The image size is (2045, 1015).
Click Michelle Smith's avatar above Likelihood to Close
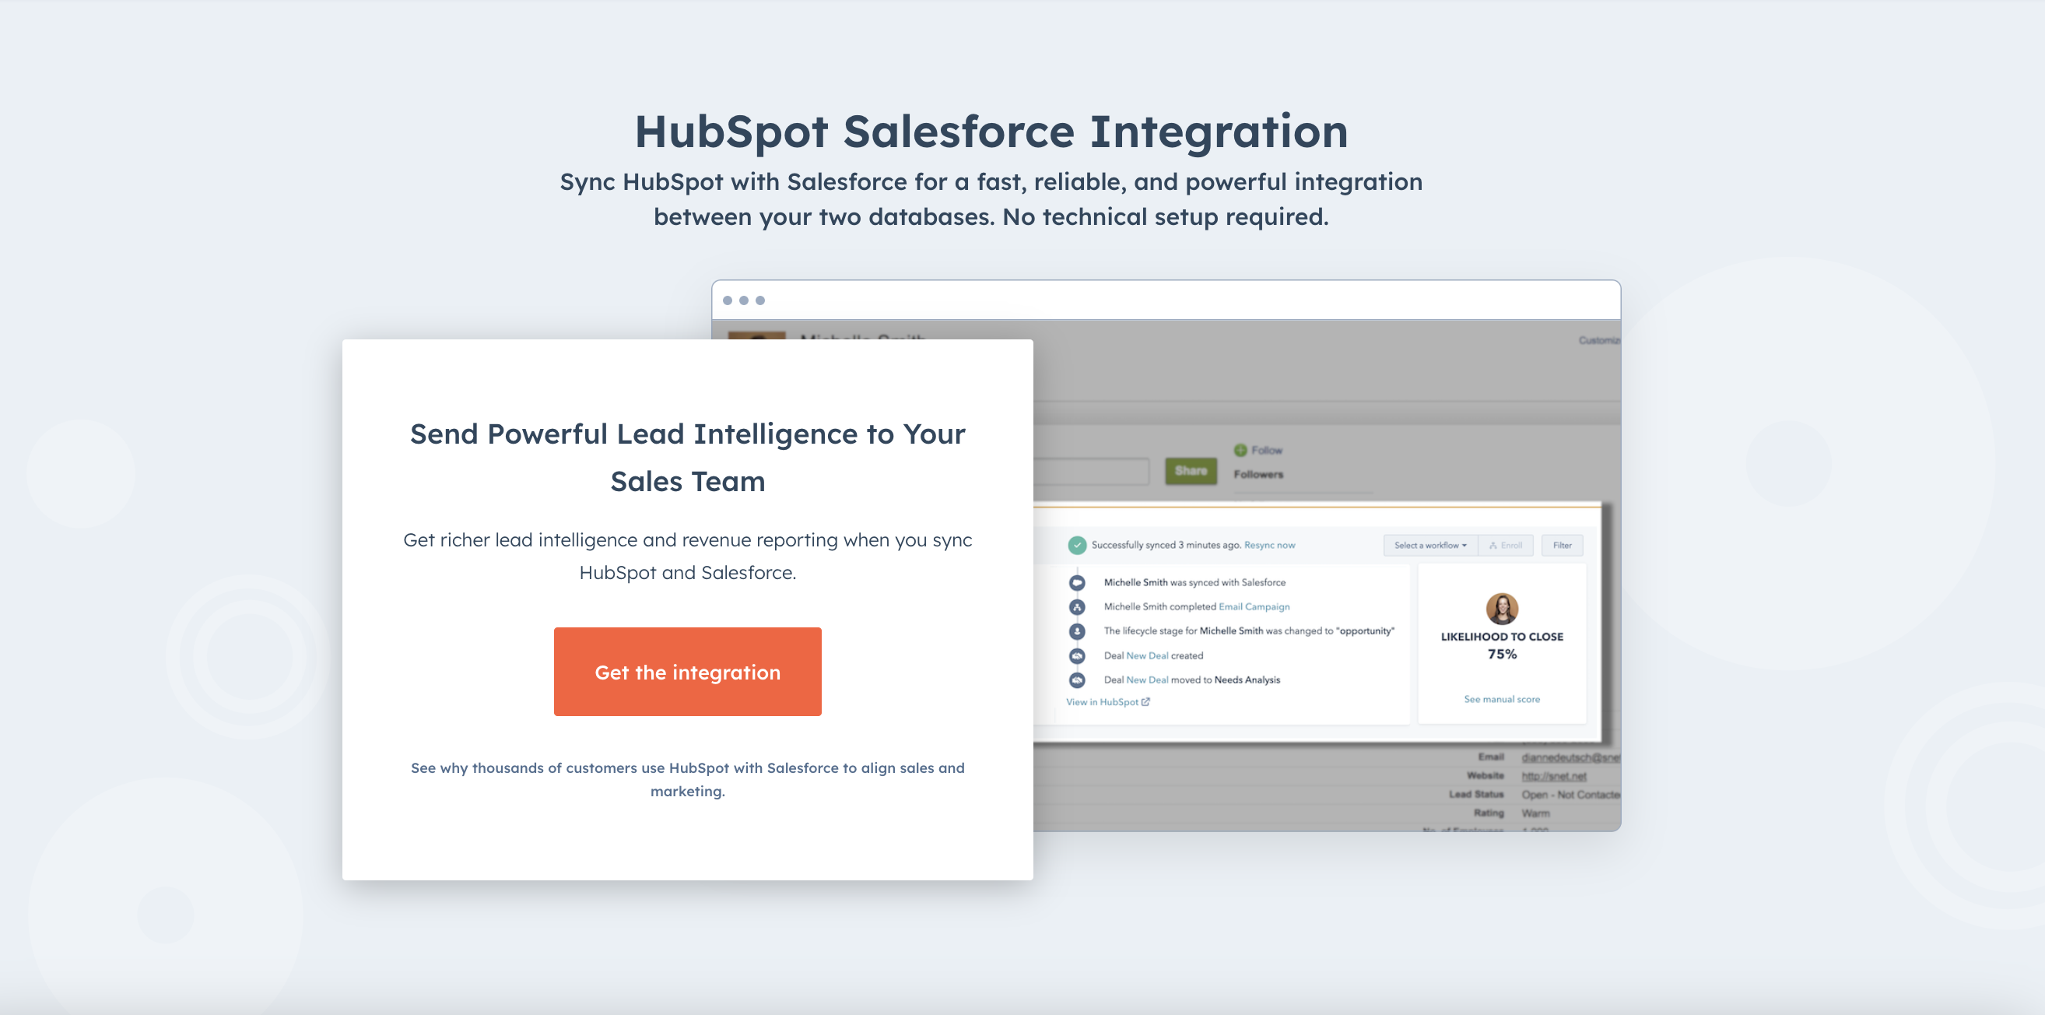1501,609
